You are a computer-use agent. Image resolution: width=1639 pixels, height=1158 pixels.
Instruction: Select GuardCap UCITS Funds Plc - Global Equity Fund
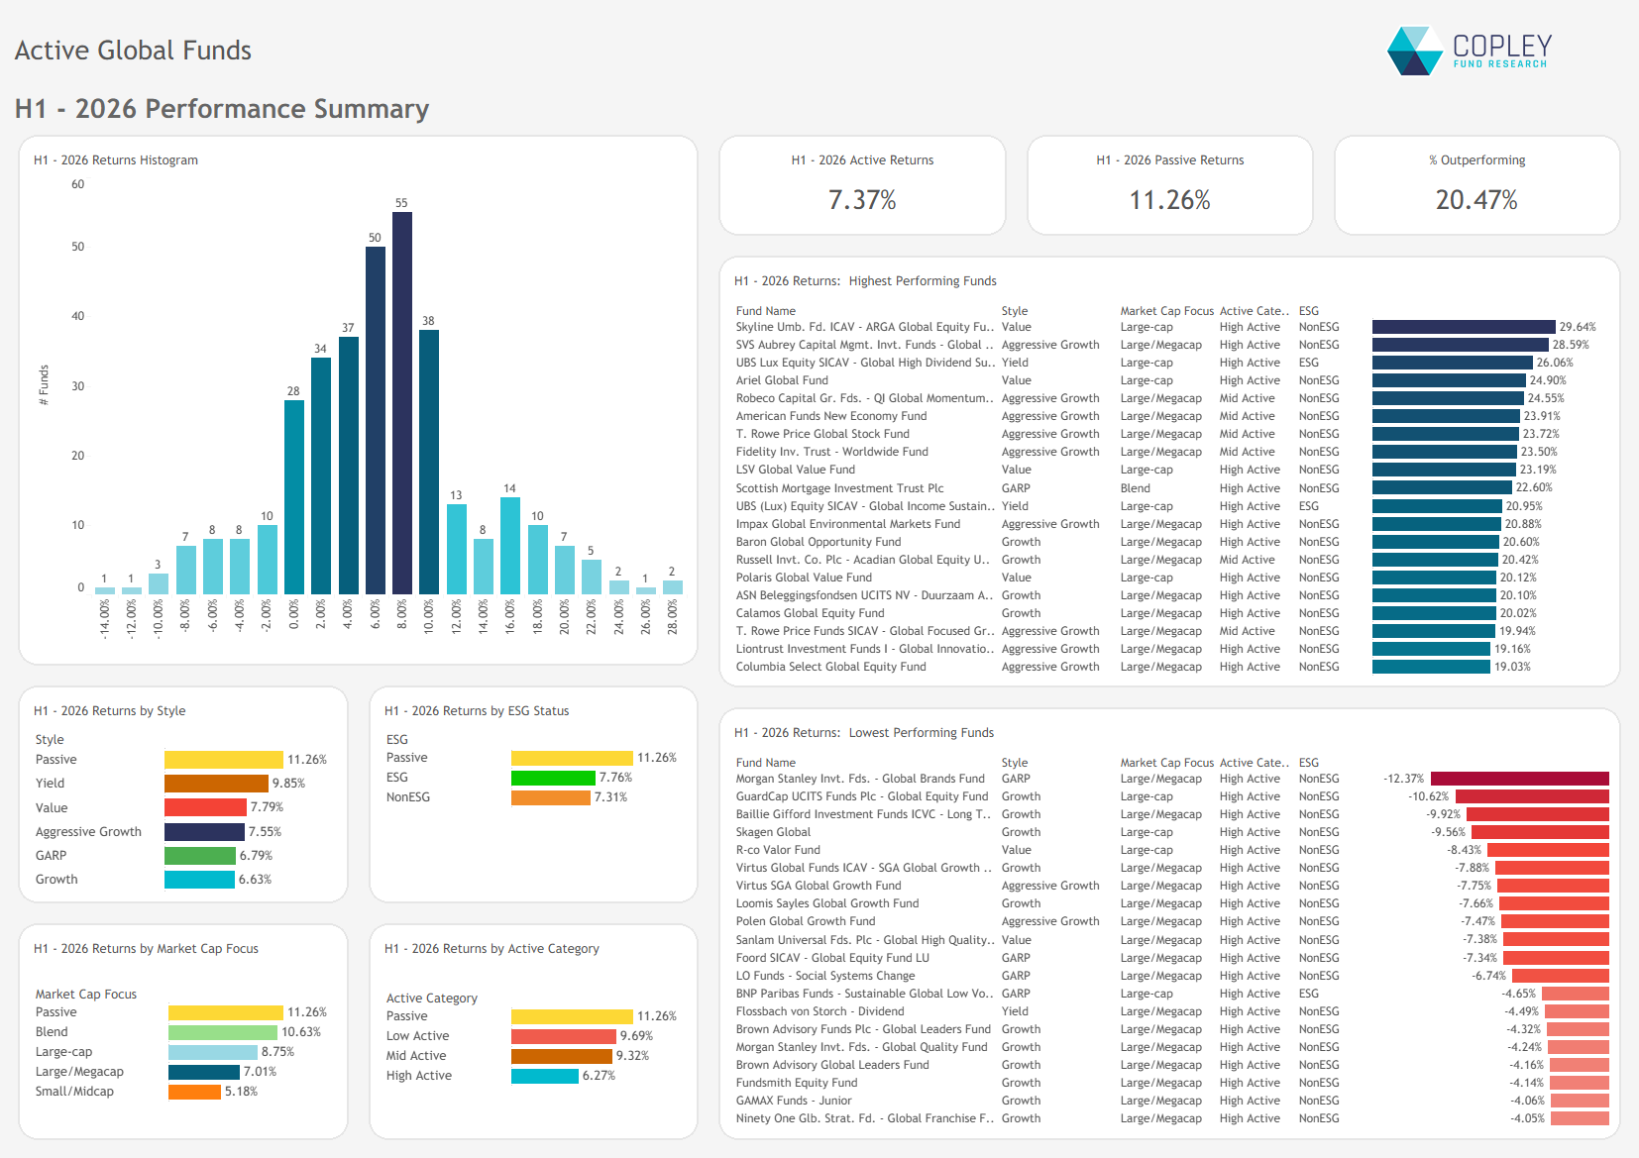[x=862, y=796]
